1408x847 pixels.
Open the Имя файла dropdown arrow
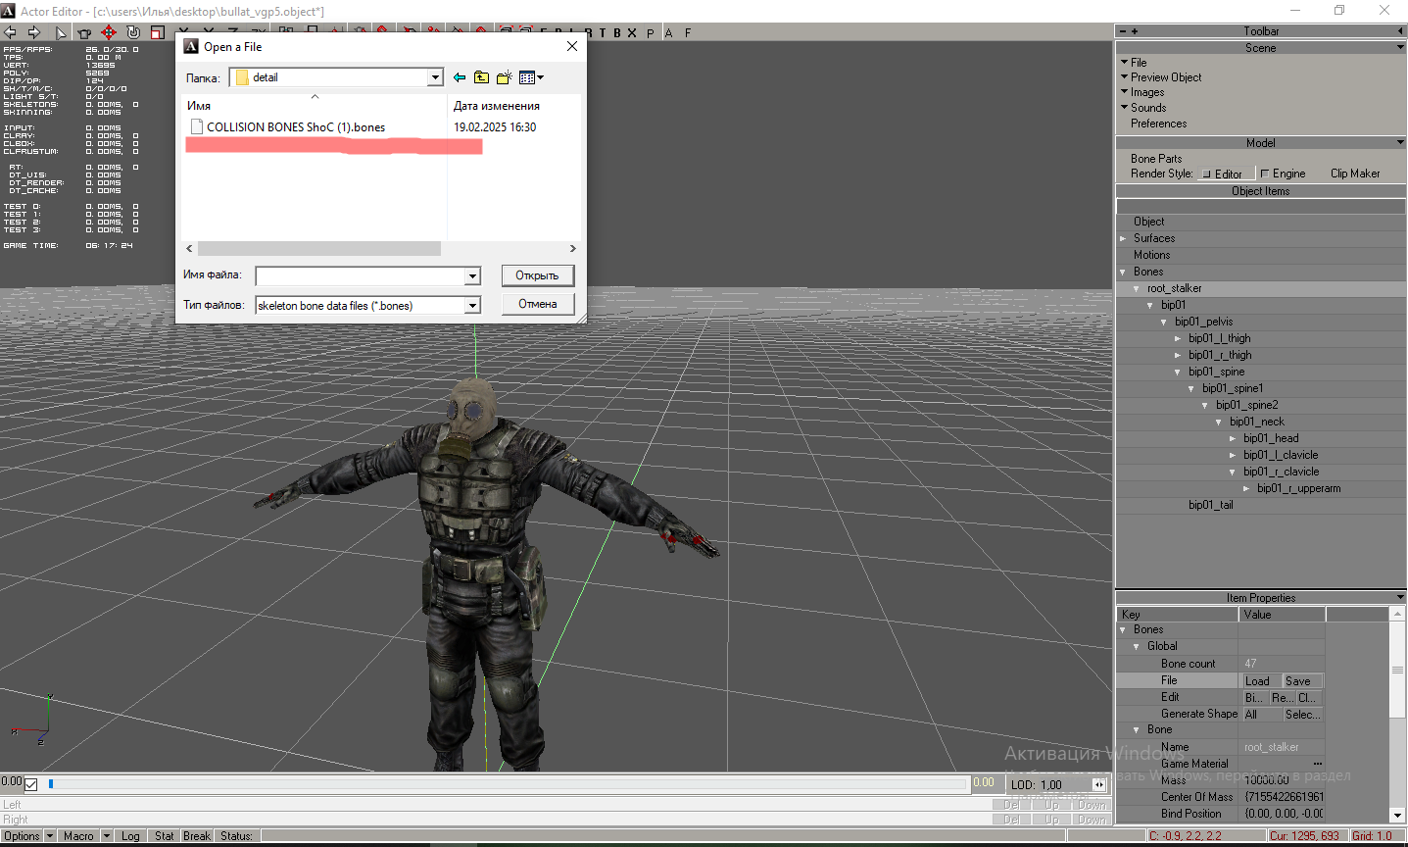pyautogui.click(x=472, y=276)
